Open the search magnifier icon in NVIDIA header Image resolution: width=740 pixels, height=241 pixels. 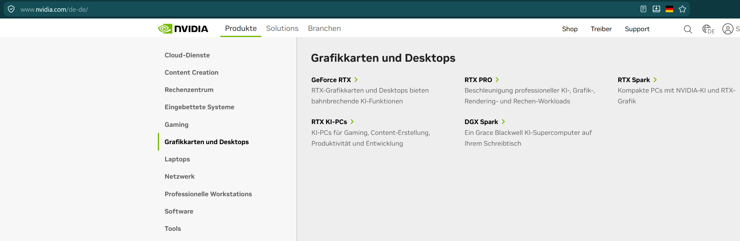[x=688, y=29]
